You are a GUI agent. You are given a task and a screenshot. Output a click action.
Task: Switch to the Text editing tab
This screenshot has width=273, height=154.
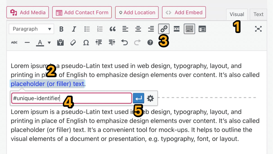(258, 14)
